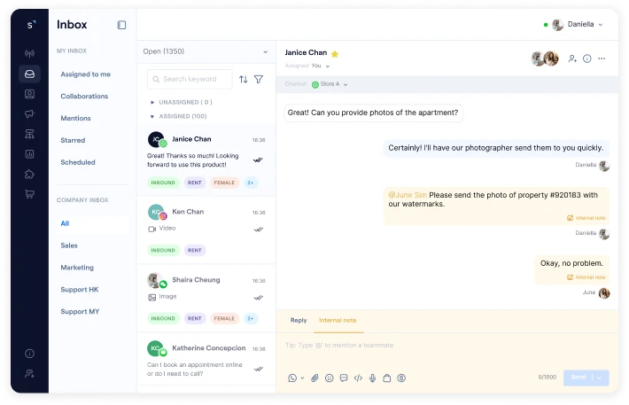This screenshot has height=405, width=629.
Task: Click the invite user icon at sidebar bottom
Action: [29, 374]
